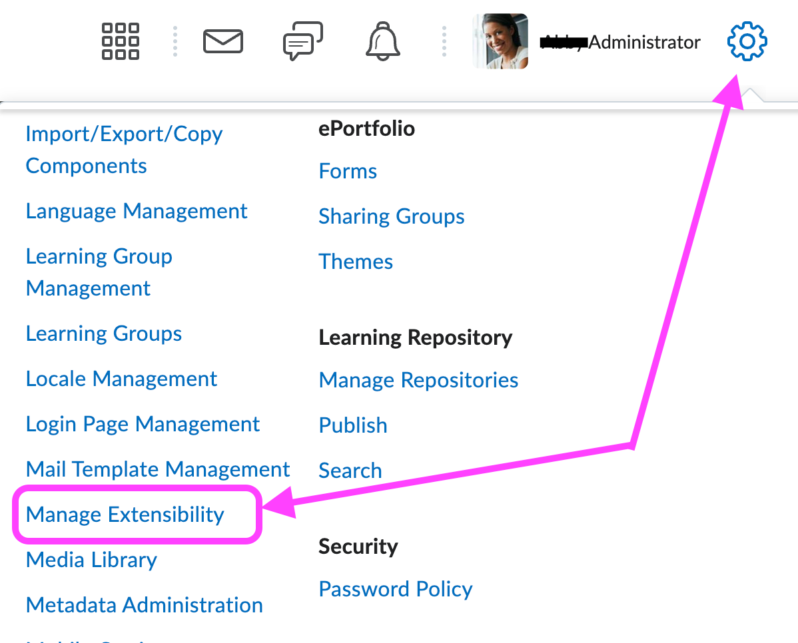This screenshot has height=643, width=798.
Task: Open Login Page Management
Action: click(143, 424)
